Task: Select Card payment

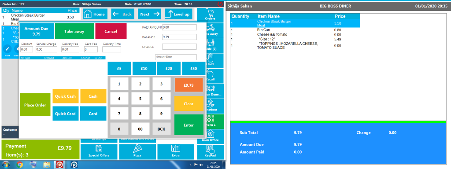Action: [x=93, y=114]
